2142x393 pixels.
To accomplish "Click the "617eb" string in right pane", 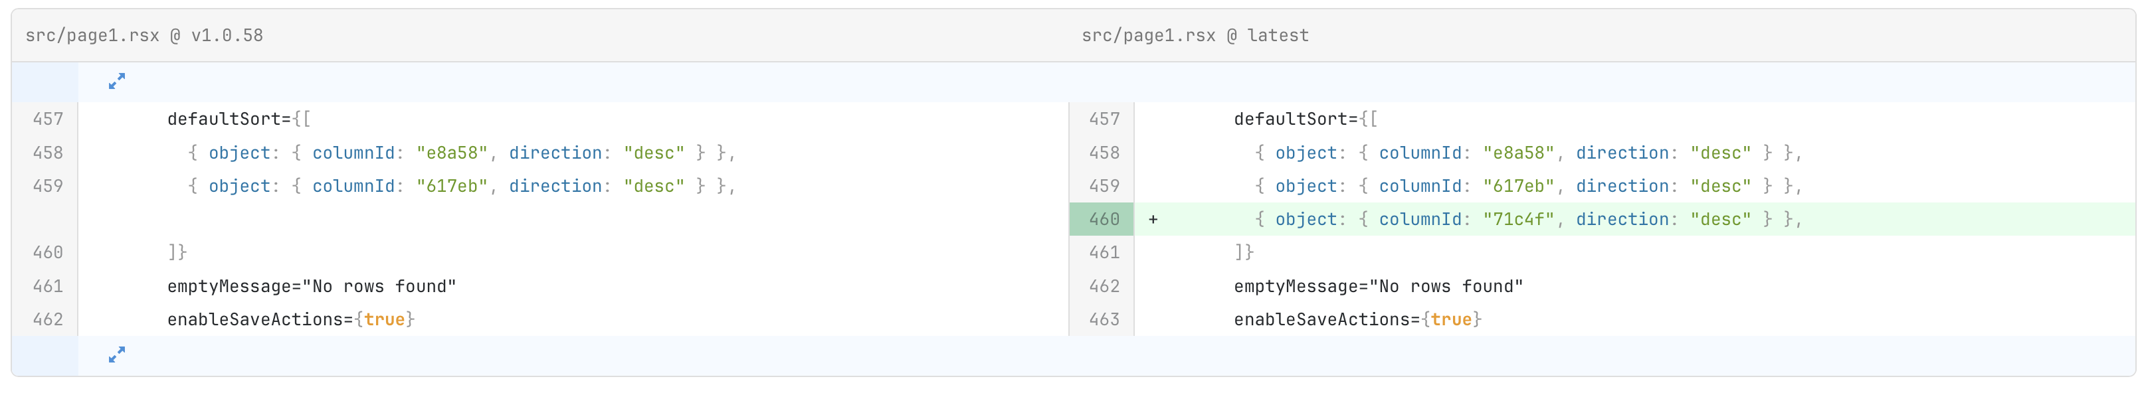I will (1519, 186).
